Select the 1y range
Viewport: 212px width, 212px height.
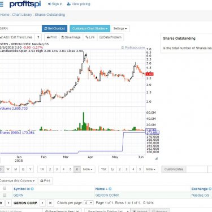pos(113,169)
